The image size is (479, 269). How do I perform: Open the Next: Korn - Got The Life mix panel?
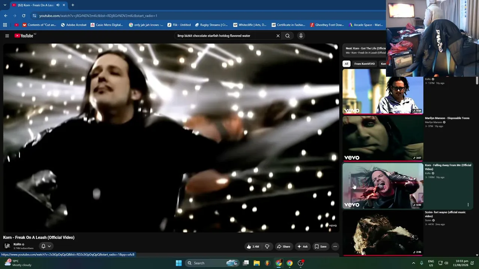364,50
